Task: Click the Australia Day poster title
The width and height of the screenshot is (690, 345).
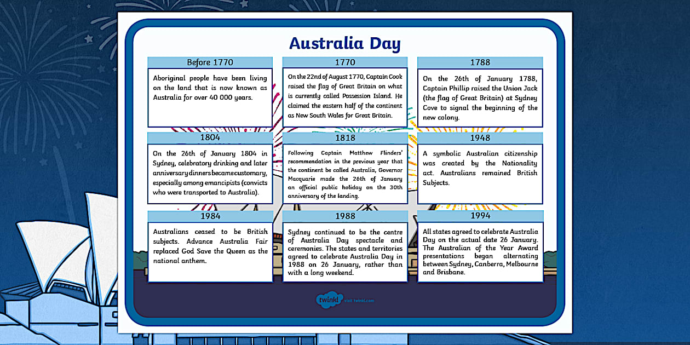Action: (x=345, y=43)
